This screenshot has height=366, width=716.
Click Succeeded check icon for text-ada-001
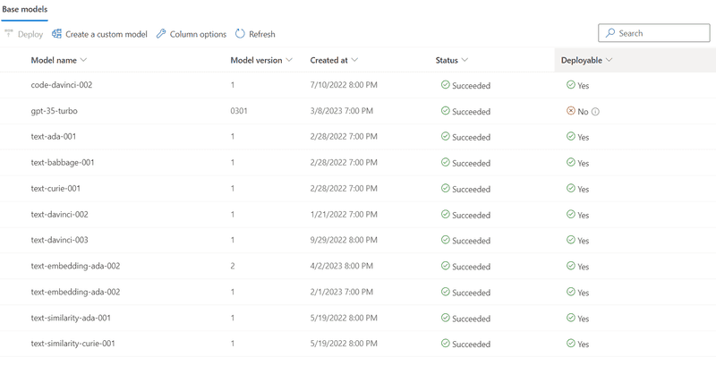click(445, 136)
